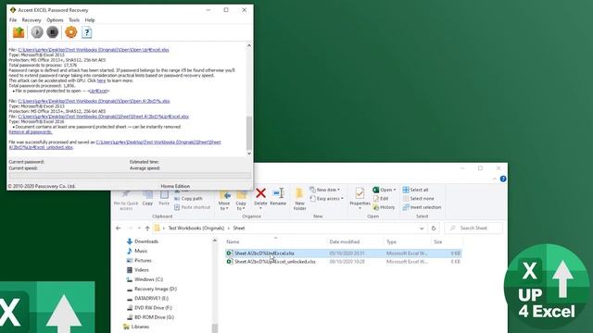
Task: Open the address bar history dropdown
Action: pyautogui.click(x=422, y=228)
